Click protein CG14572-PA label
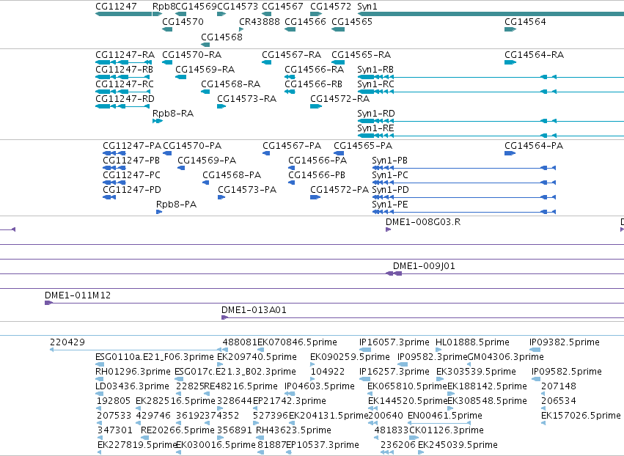 [x=339, y=190]
